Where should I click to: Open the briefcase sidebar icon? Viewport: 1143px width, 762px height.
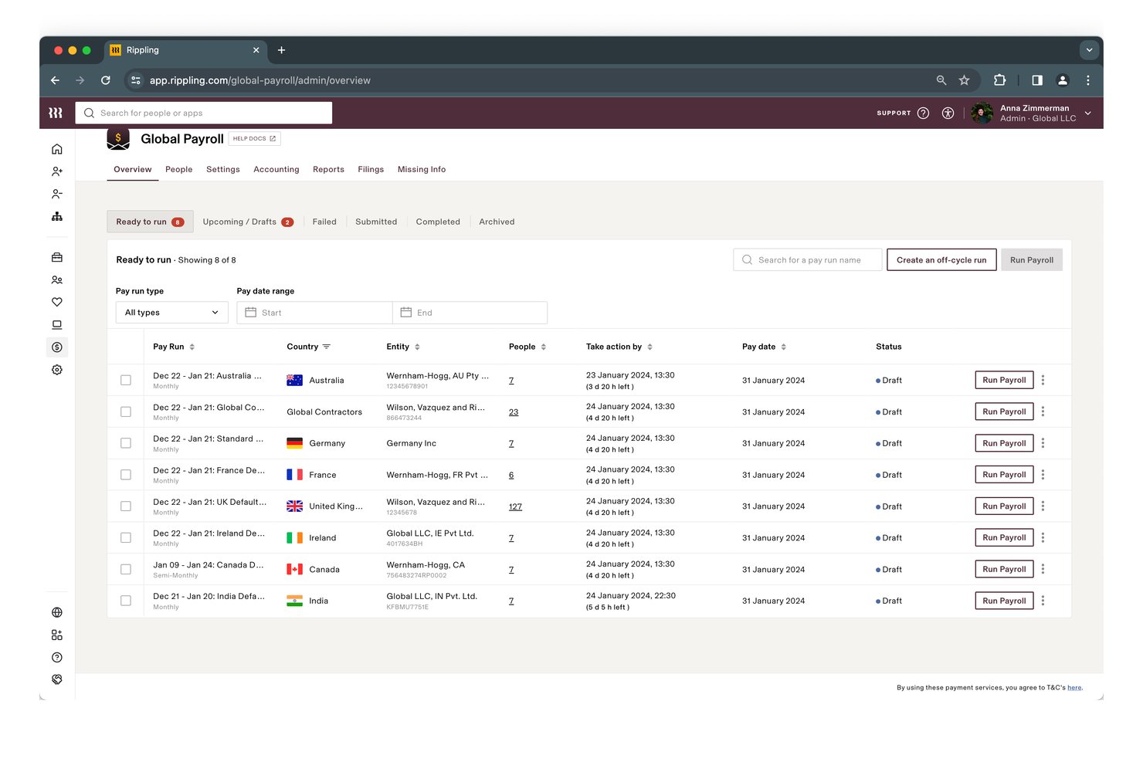pos(57,257)
